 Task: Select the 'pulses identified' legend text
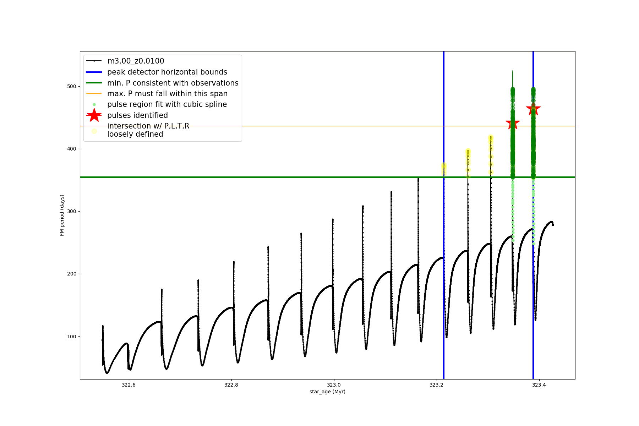137,115
